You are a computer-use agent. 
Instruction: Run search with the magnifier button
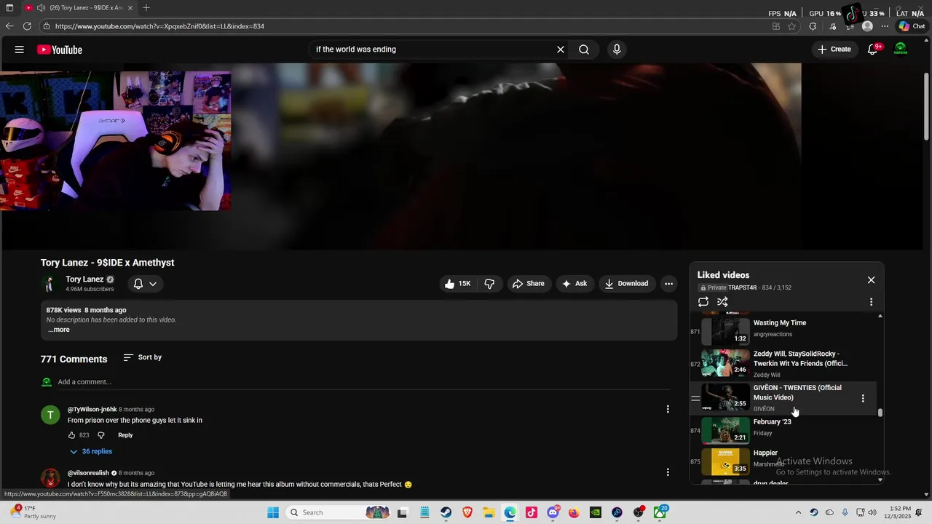(x=584, y=49)
